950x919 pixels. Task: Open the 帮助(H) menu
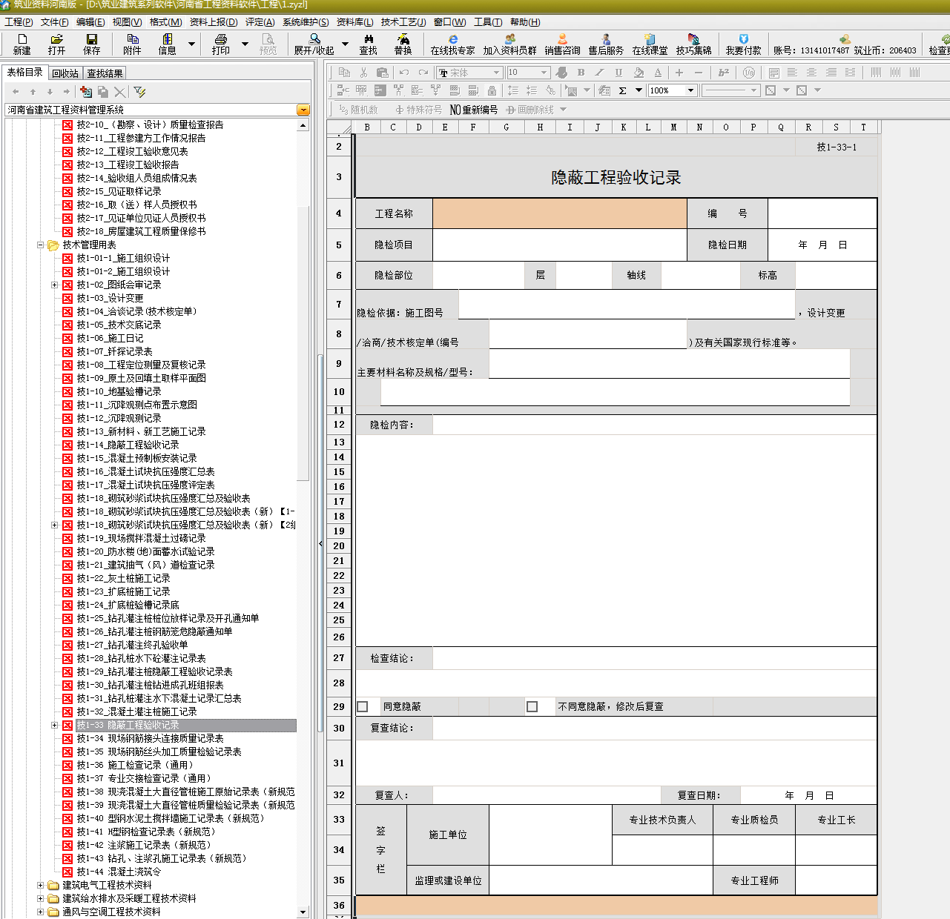click(525, 21)
